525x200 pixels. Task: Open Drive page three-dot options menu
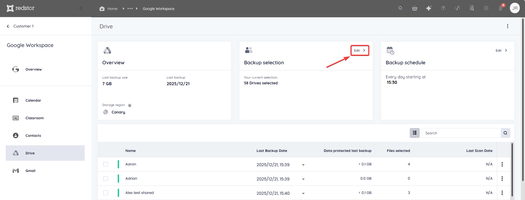pyautogui.click(x=508, y=26)
